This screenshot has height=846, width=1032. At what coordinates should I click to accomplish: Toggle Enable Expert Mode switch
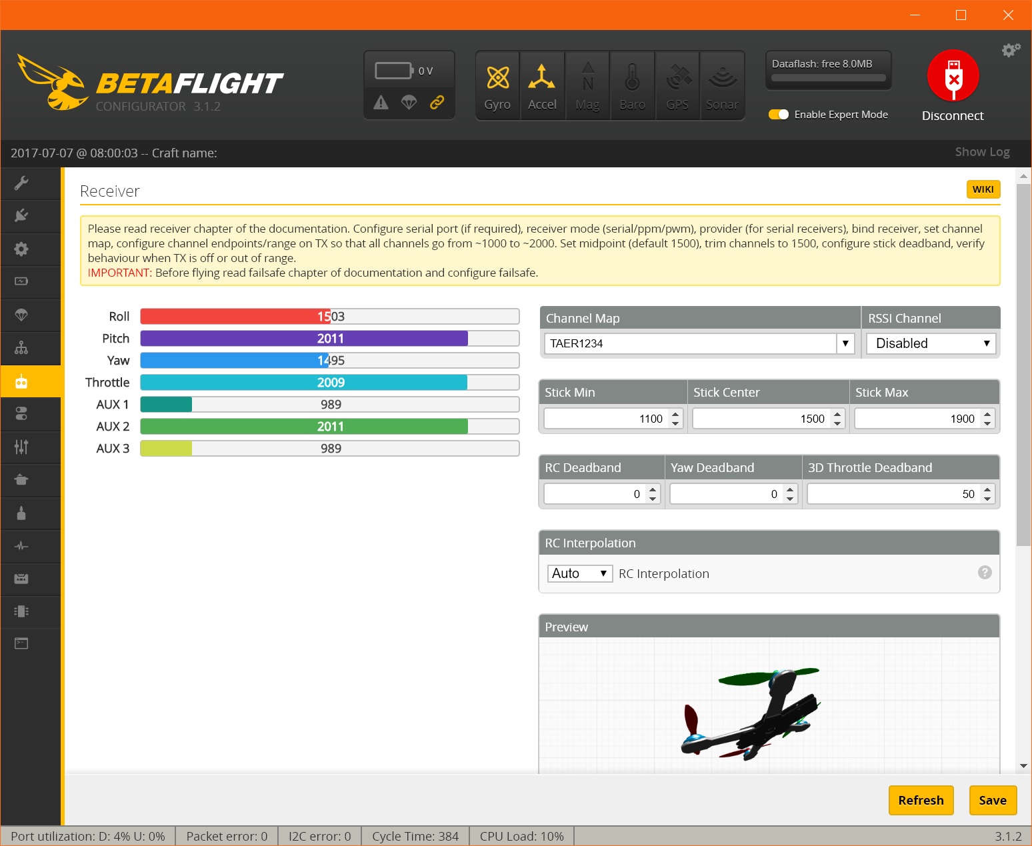coord(778,115)
